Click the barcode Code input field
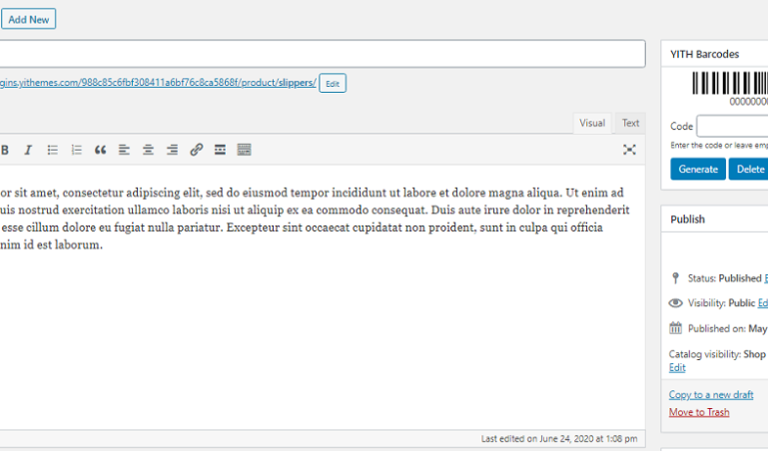 click(x=732, y=127)
